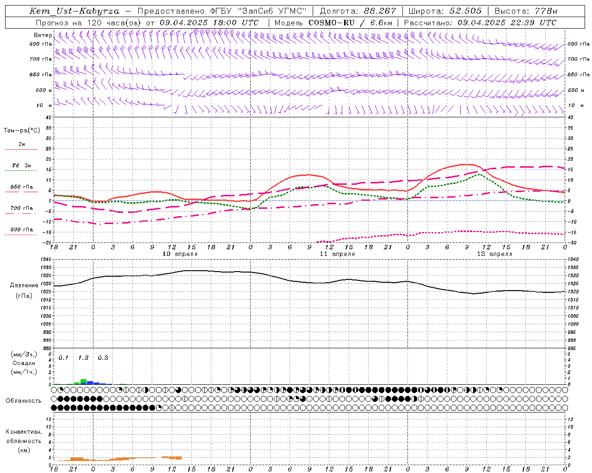Click the (мм/1ч.) precipitation unit label
Image resolution: width=592 pixels, height=473 pixels.
coord(24,372)
